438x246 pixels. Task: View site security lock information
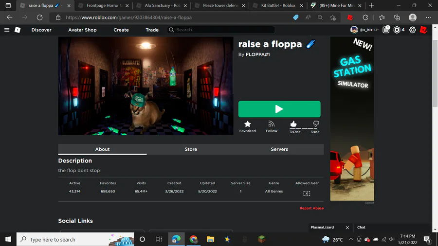pos(58,18)
